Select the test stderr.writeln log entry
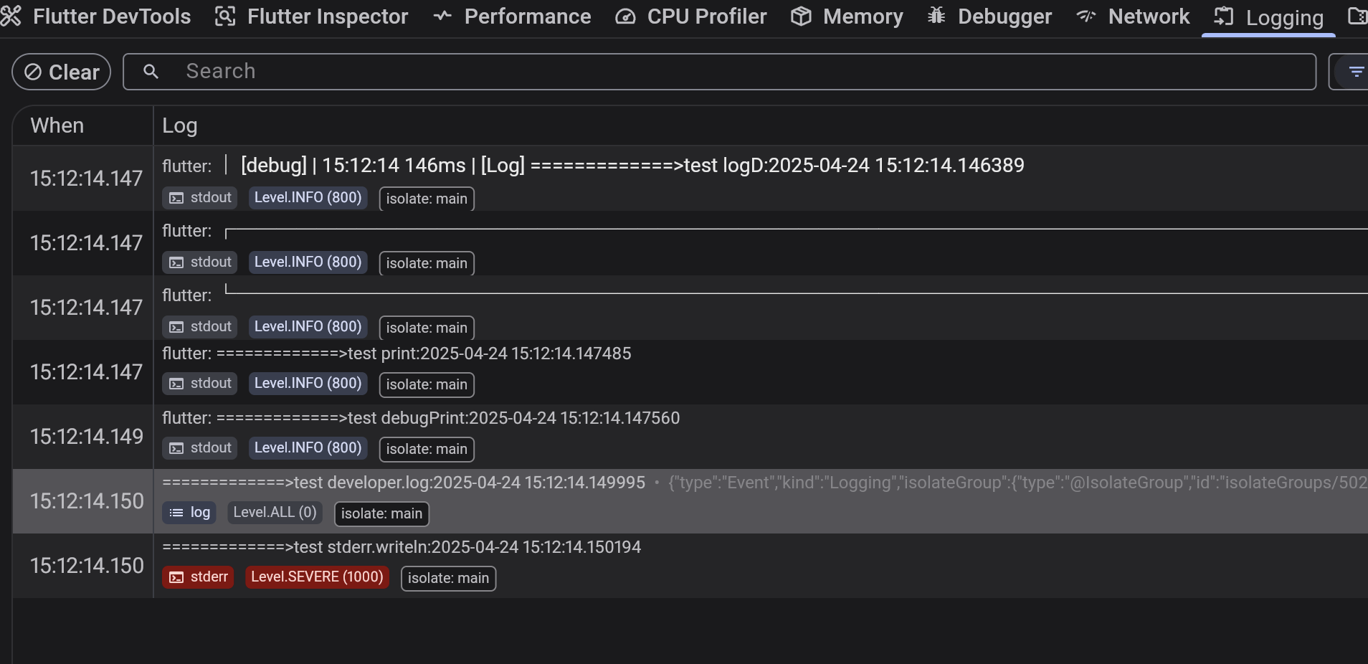The width and height of the screenshot is (1368, 664). pyautogui.click(x=690, y=566)
